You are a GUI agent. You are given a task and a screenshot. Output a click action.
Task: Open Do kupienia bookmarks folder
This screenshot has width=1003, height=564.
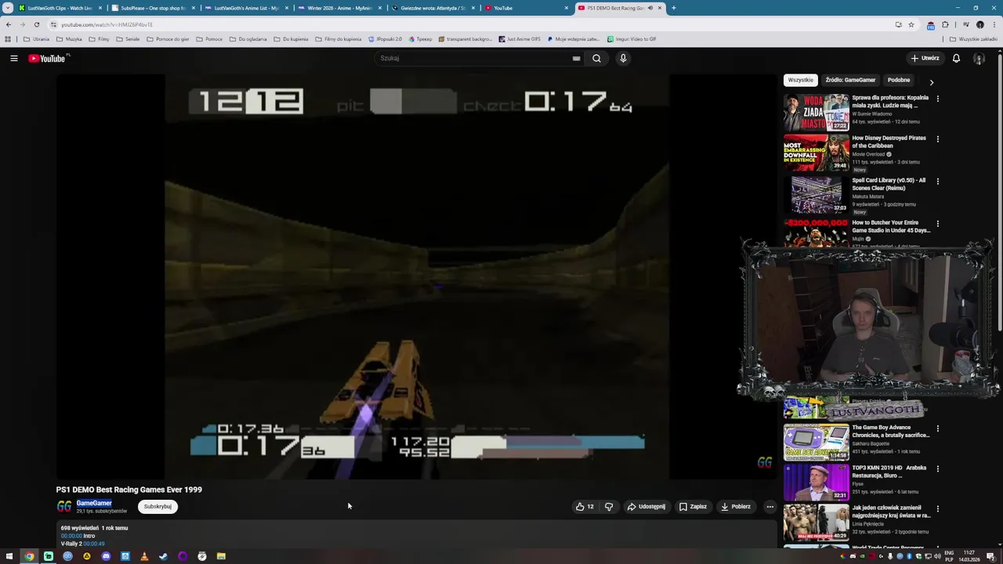point(291,39)
